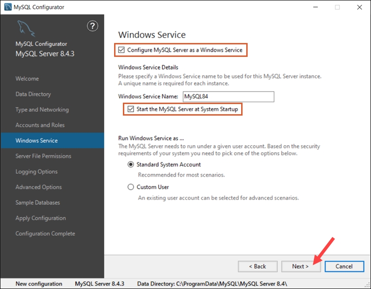Screen dimensions: 371x289
Task: Select Data Directory from navigation panel
Action: coord(34,94)
